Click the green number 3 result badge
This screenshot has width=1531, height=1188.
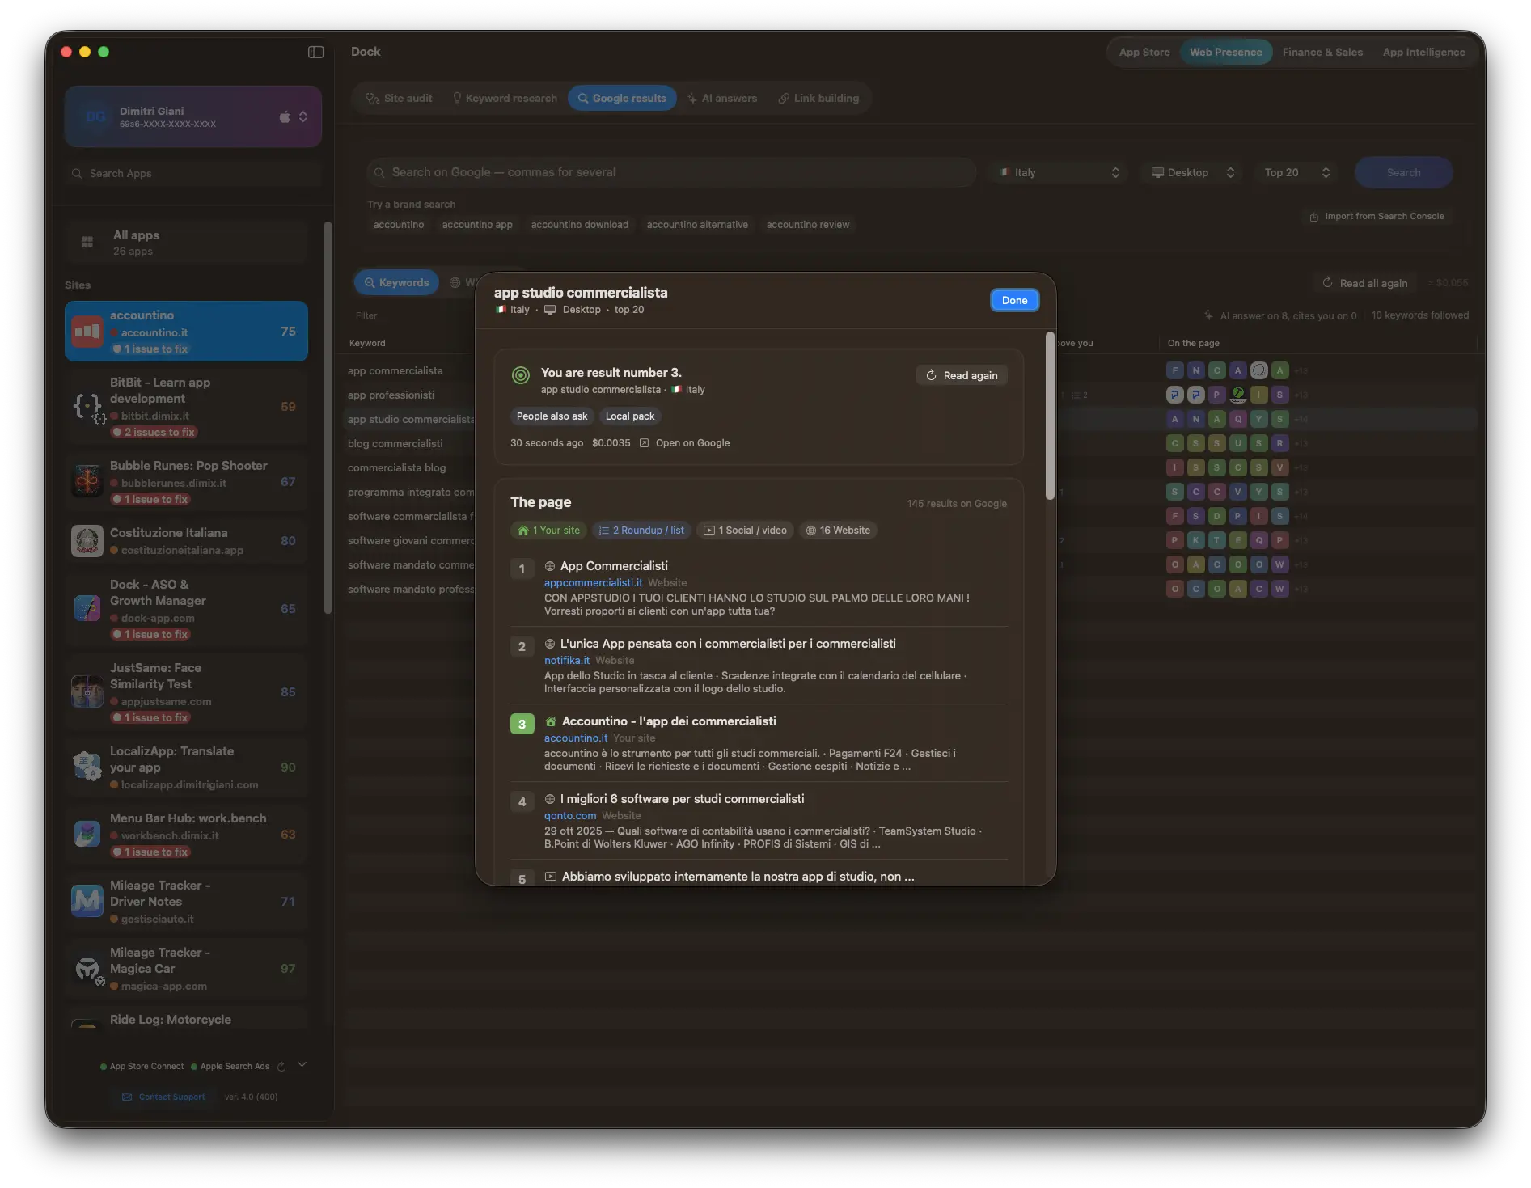522,724
